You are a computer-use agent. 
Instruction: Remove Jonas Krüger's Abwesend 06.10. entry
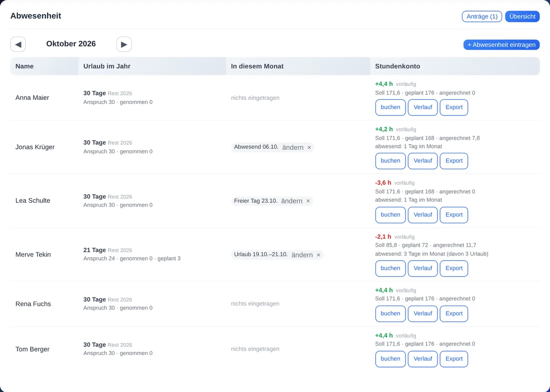coord(309,147)
